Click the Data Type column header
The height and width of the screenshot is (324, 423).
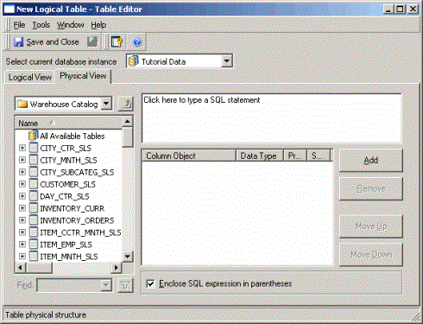pos(260,156)
